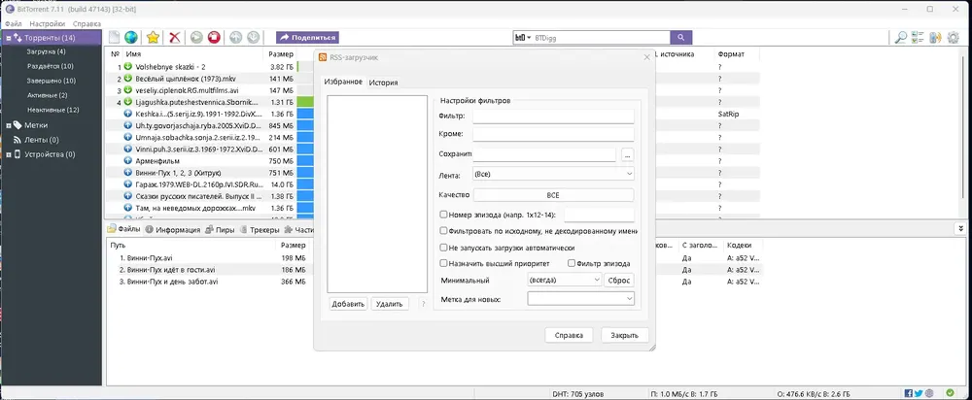Click the Фильтр input field
972x400 pixels.
click(x=553, y=117)
